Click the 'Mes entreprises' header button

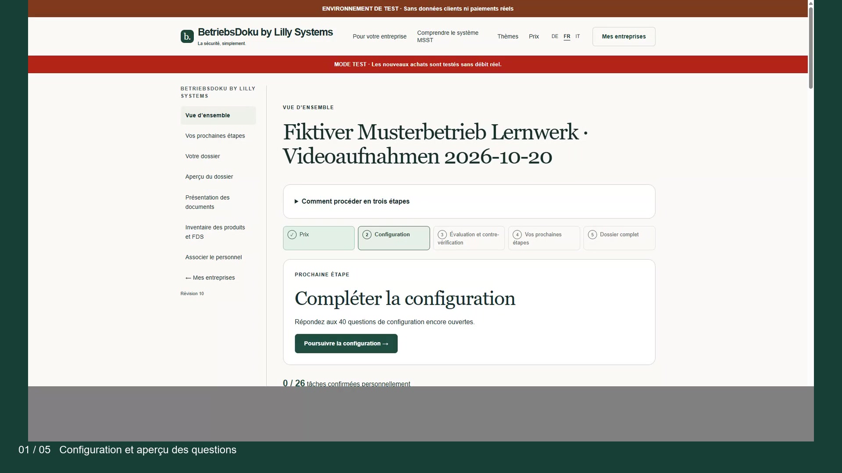[x=624, y=36]
